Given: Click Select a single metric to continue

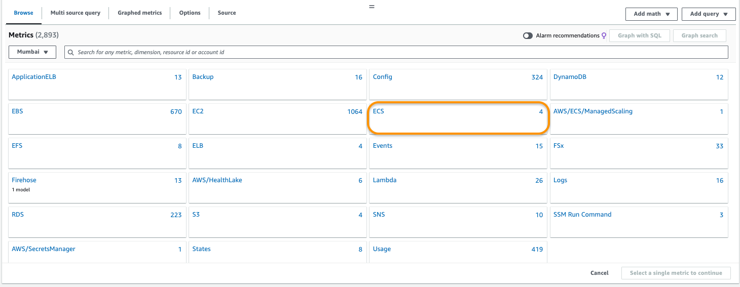Looking at the screenshot, I should 676,273.
